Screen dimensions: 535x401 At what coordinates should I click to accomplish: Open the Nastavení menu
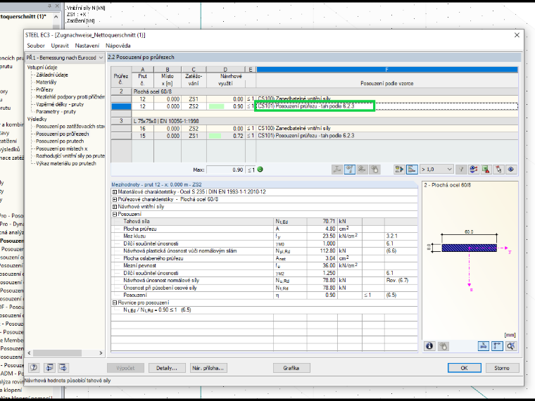click(x=87, y=46)
